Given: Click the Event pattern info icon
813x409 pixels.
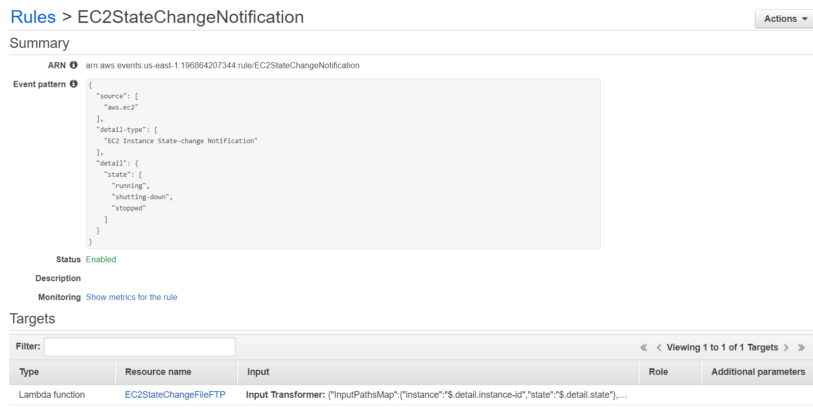Looking at the screenshot, I should tap(74, 84).
